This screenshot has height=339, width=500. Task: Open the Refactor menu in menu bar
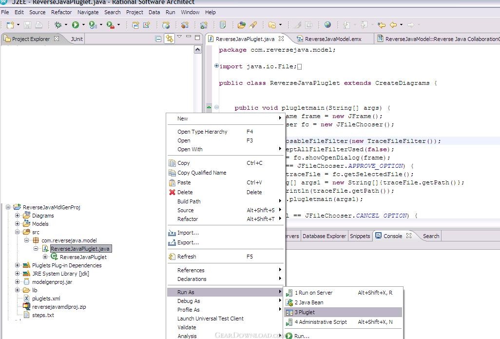pyautogui.click(x=61, y=13)
